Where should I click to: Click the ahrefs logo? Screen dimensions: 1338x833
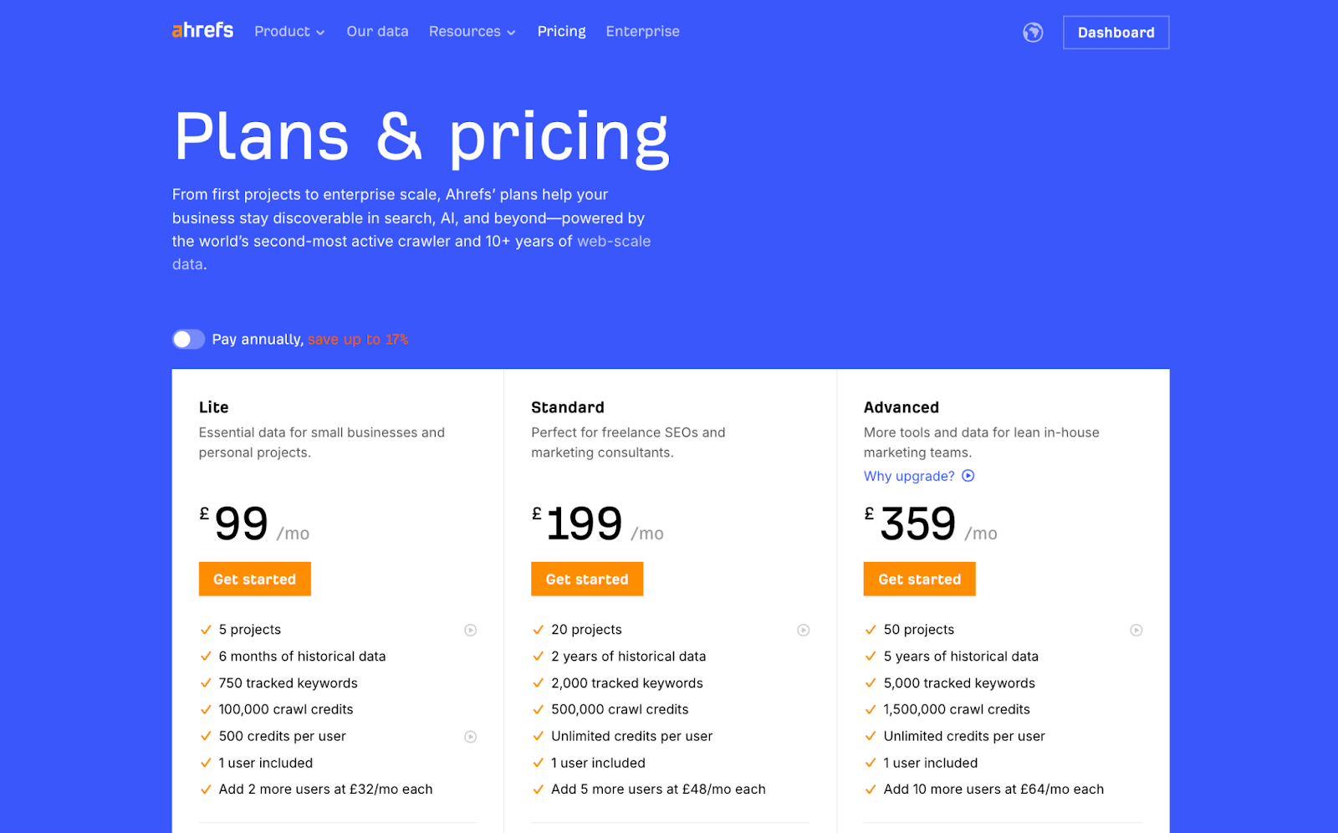click(x=202, y=30)
